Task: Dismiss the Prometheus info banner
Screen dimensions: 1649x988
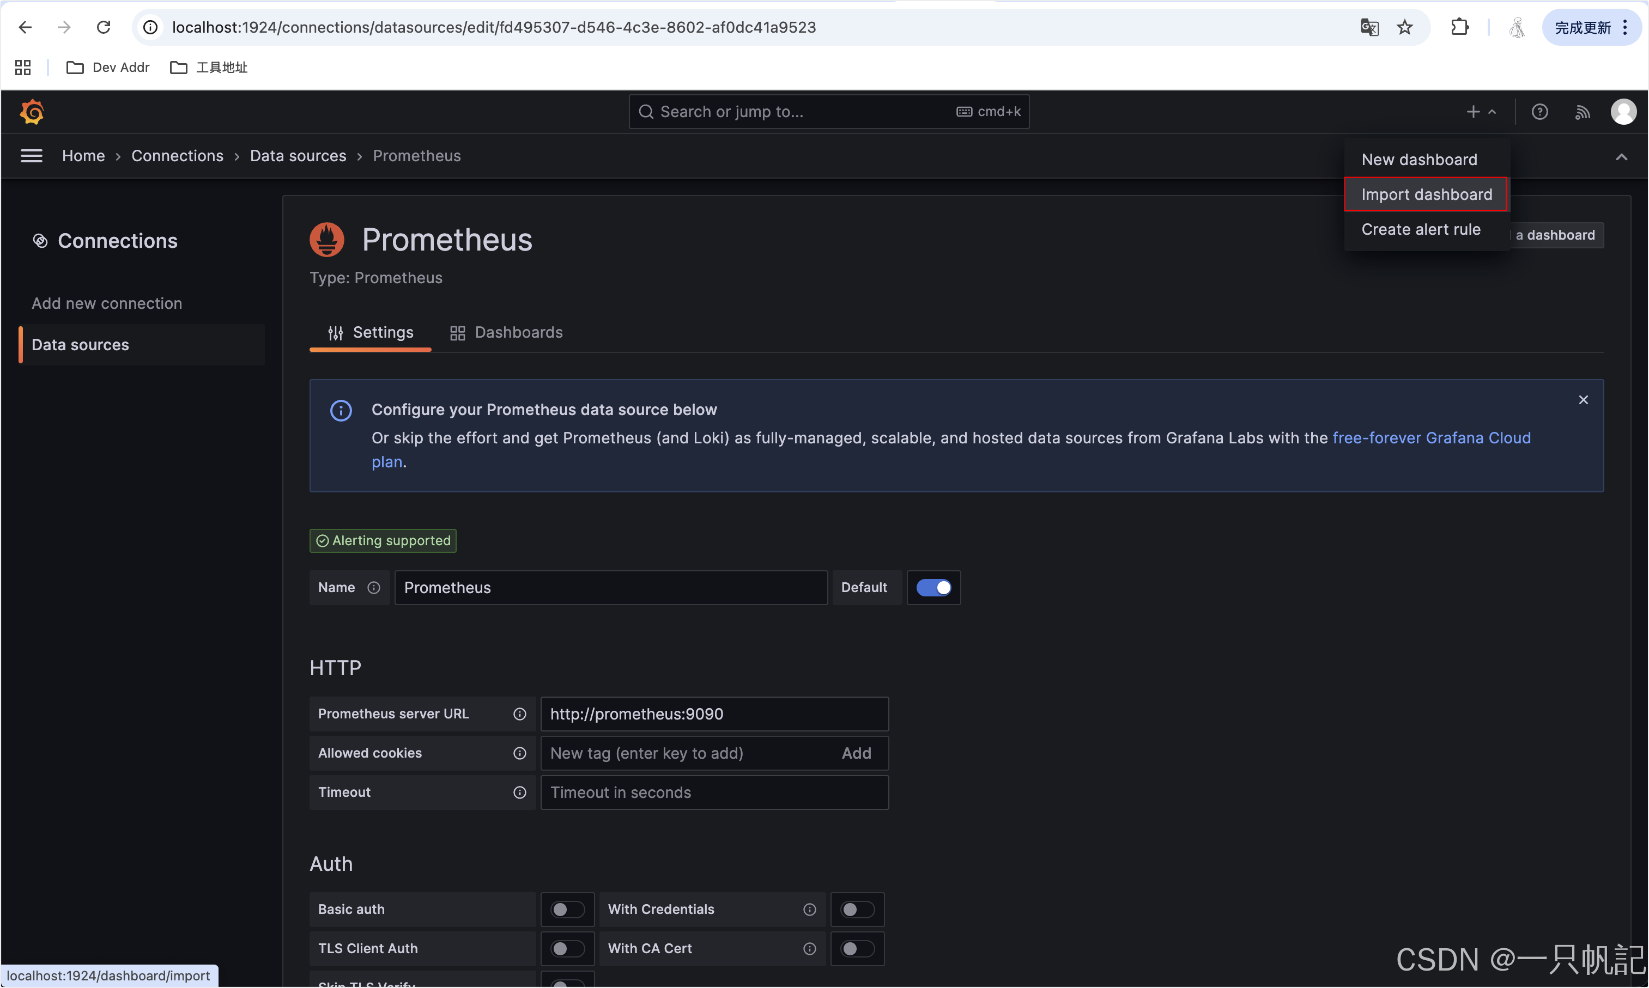Action: (x=1583, y=399)
